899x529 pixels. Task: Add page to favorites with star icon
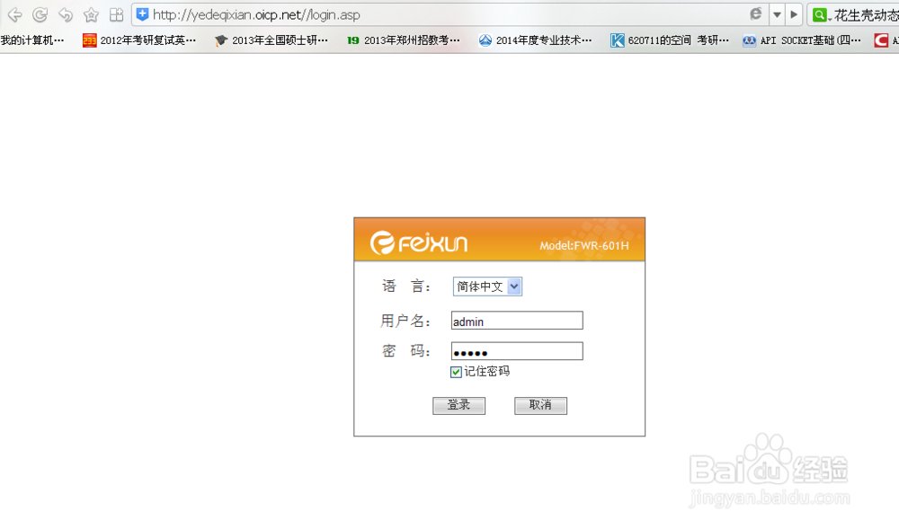tap(91, 15)
